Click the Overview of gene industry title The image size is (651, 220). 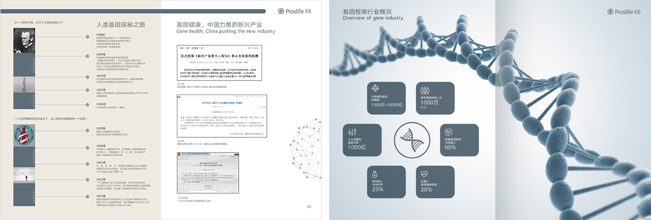click(373, 18)
